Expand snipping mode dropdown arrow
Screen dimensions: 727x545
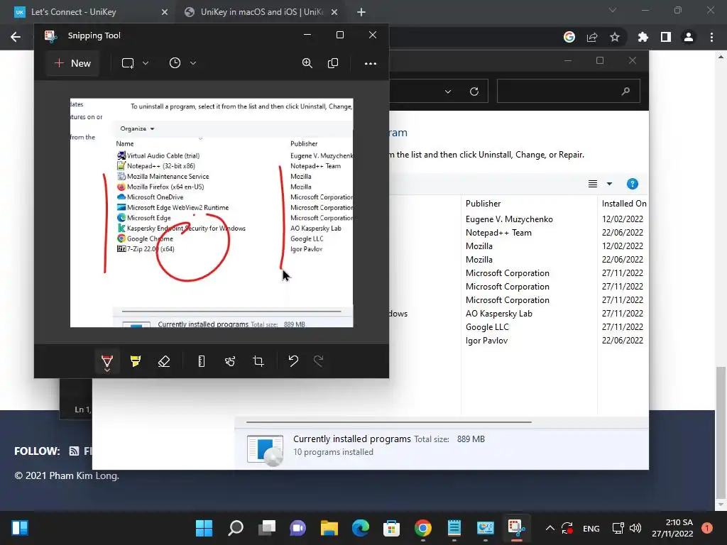pos(146,63)
